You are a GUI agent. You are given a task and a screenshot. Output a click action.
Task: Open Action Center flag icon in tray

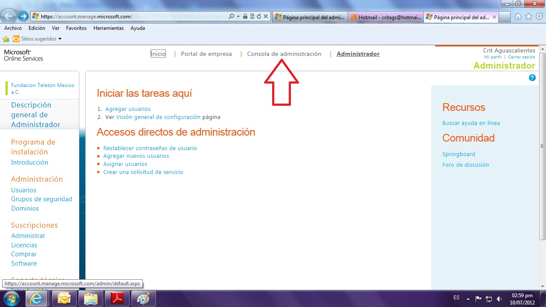(x=479, y=298)
